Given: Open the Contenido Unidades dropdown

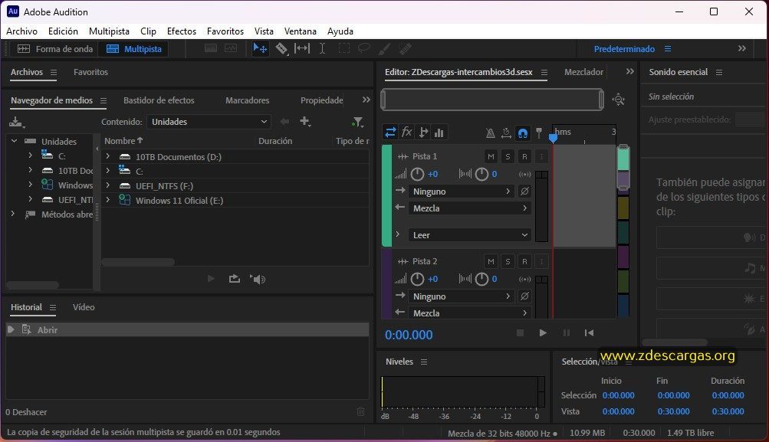Looking at the screenshot, I should point(209,122).
